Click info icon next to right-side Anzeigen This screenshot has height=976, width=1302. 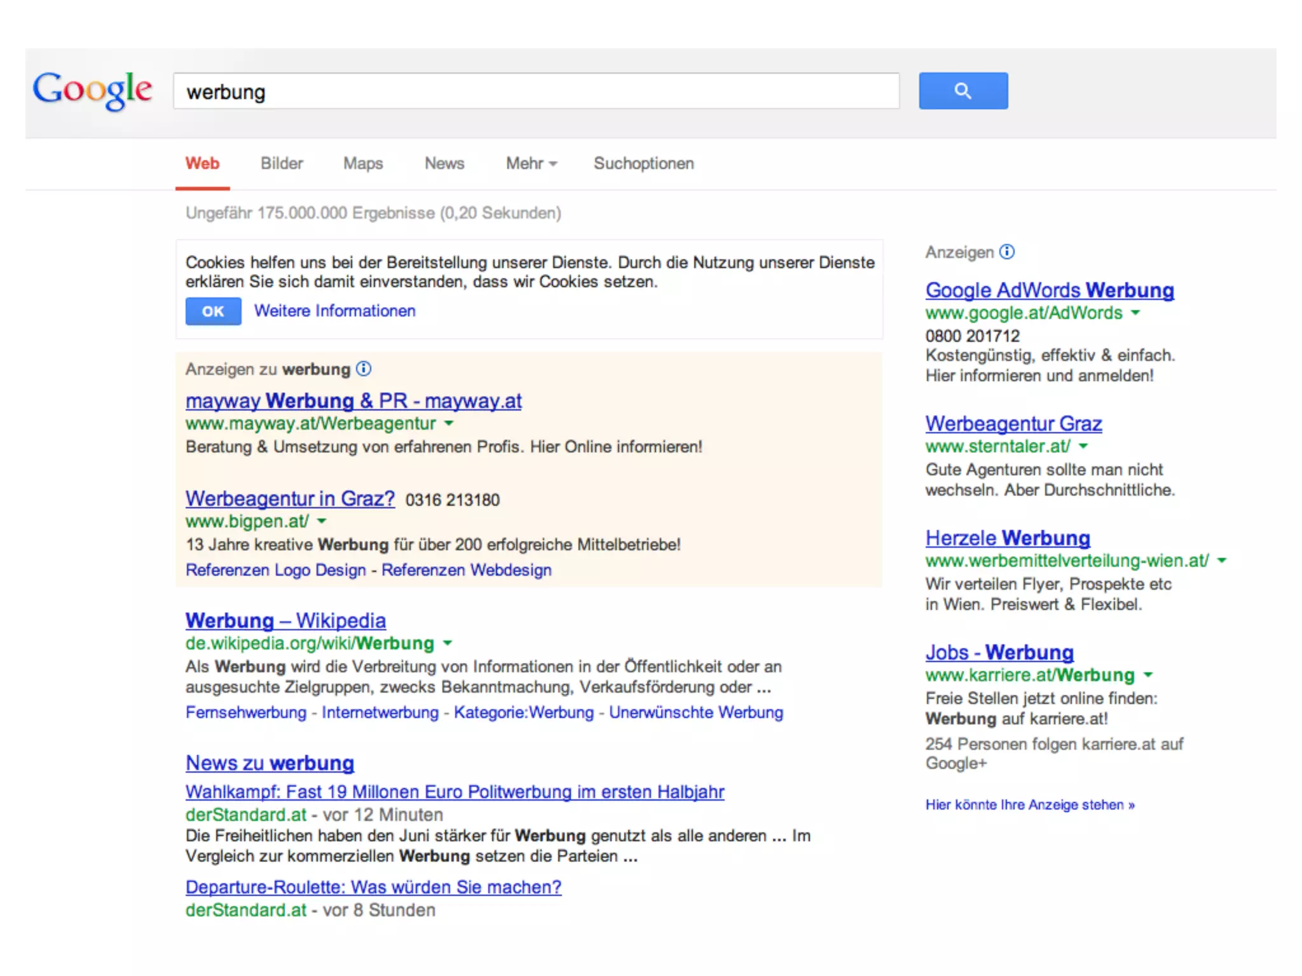coord(1006,252)
